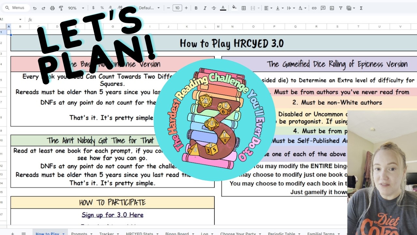Toggle bold formatting

(x=196, y=8)
